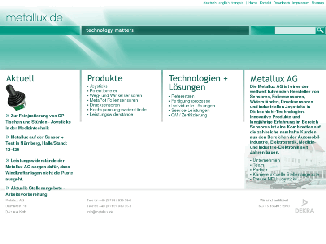The height and width of the screenshot is (244, 326).
Task: Open the Joysticks product link
Action: tap(99, 86)
